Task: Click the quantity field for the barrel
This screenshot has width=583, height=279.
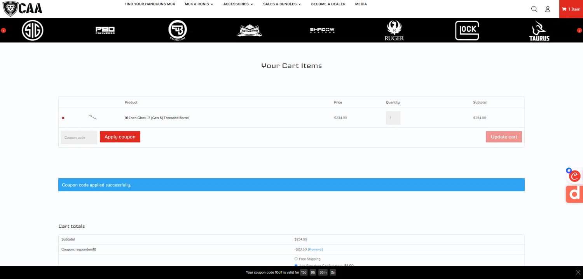Action: tap(393, 118)
